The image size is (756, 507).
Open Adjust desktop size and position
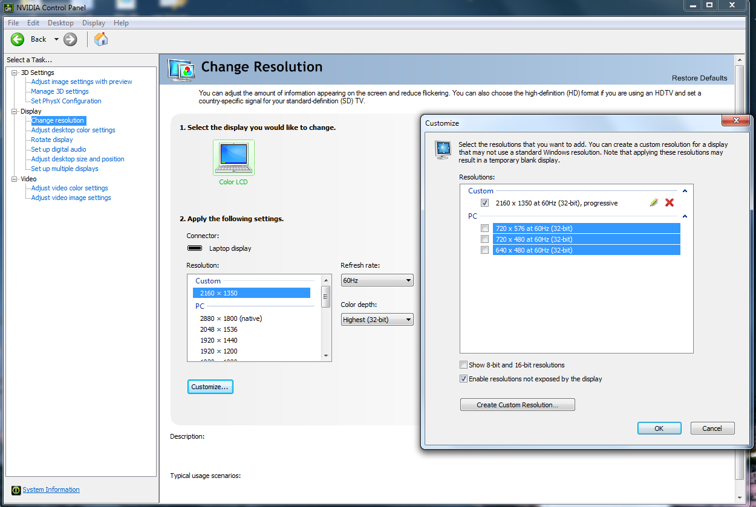pyautogui.click(x=77, y=159)
